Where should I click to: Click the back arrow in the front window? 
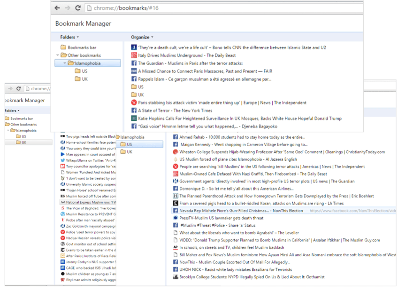pos(57,8)
